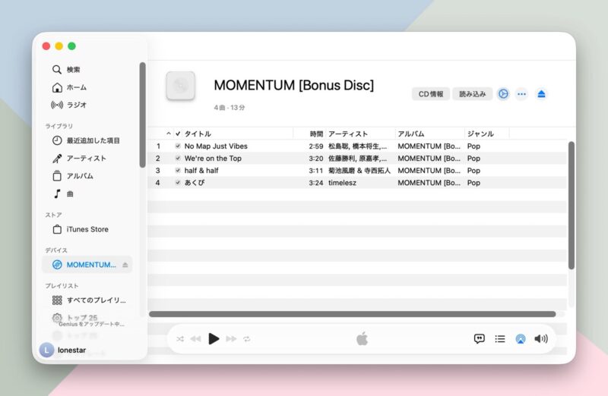Viewport: 608px width, 396px height.
Task: Uncheck the No Map Just Vibes checkbox
Action: click(x=178, y=146)
